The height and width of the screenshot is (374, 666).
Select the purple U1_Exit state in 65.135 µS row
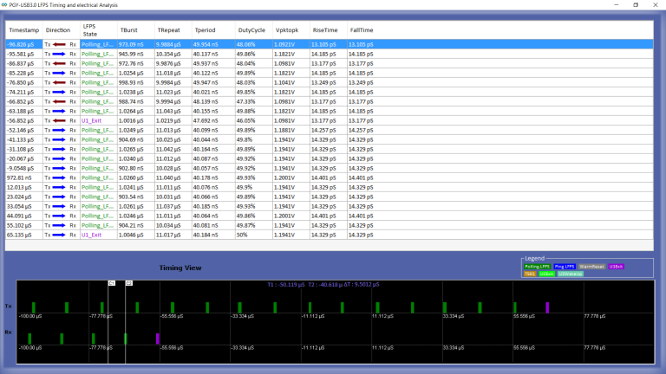tap(91, 235)
